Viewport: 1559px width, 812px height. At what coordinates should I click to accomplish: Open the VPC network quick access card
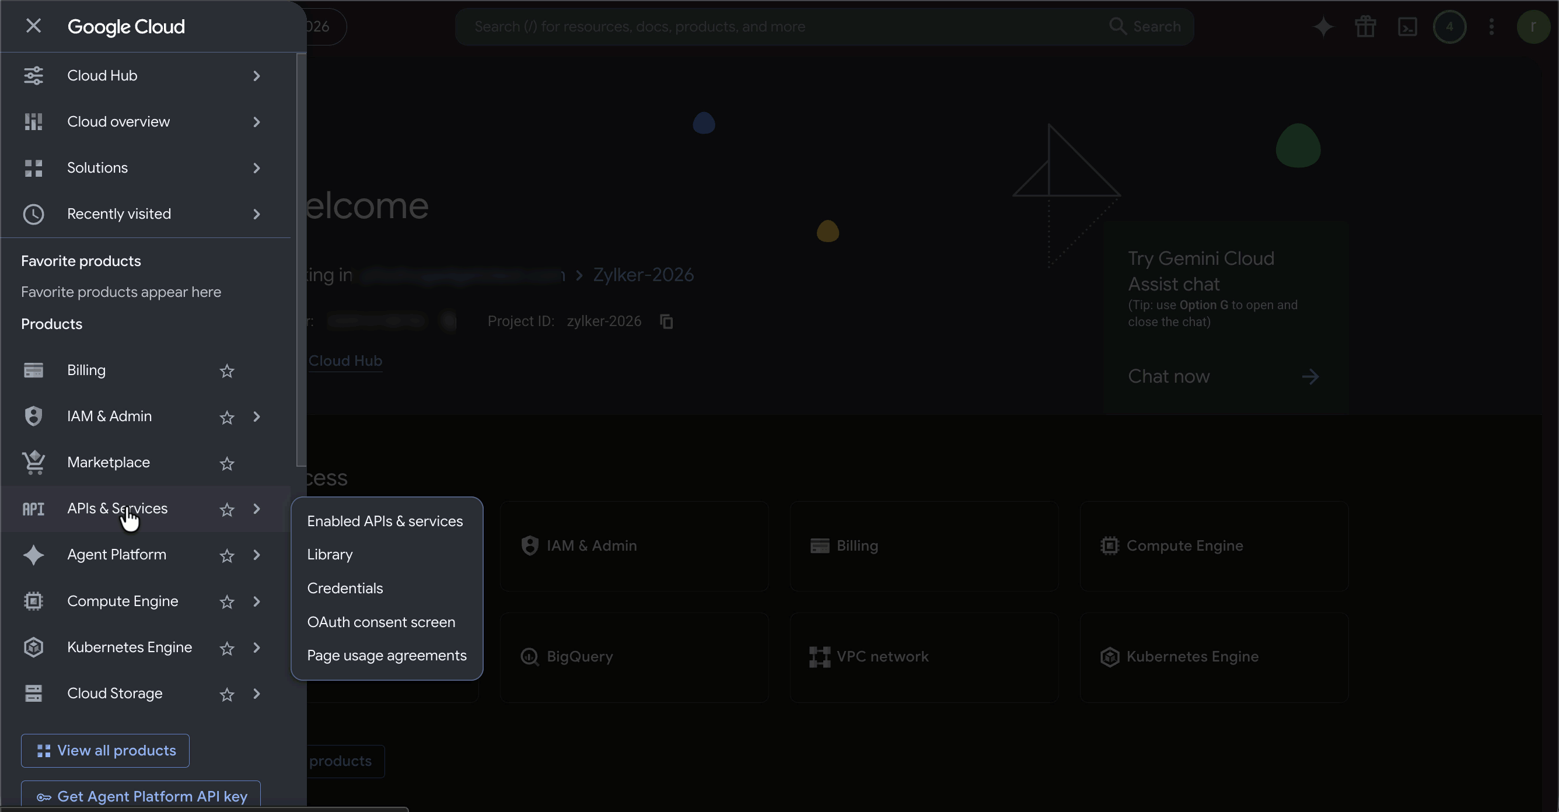pos(924,657)
